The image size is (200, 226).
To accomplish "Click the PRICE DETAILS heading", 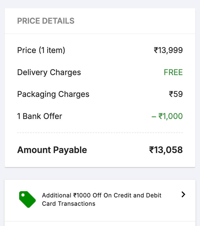I will click(46, 21).
